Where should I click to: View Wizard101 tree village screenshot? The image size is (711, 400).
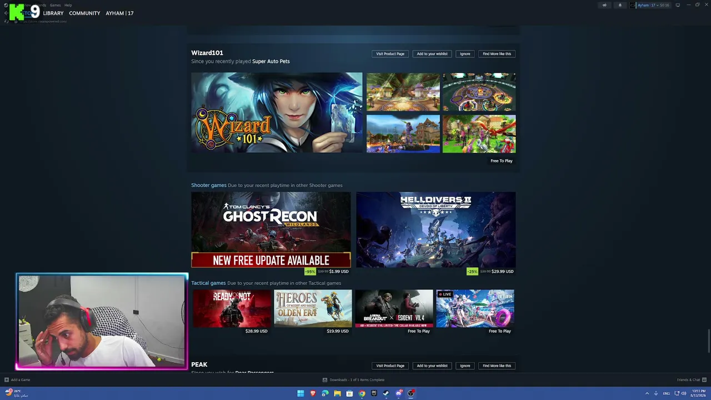(x=403, y=92)
